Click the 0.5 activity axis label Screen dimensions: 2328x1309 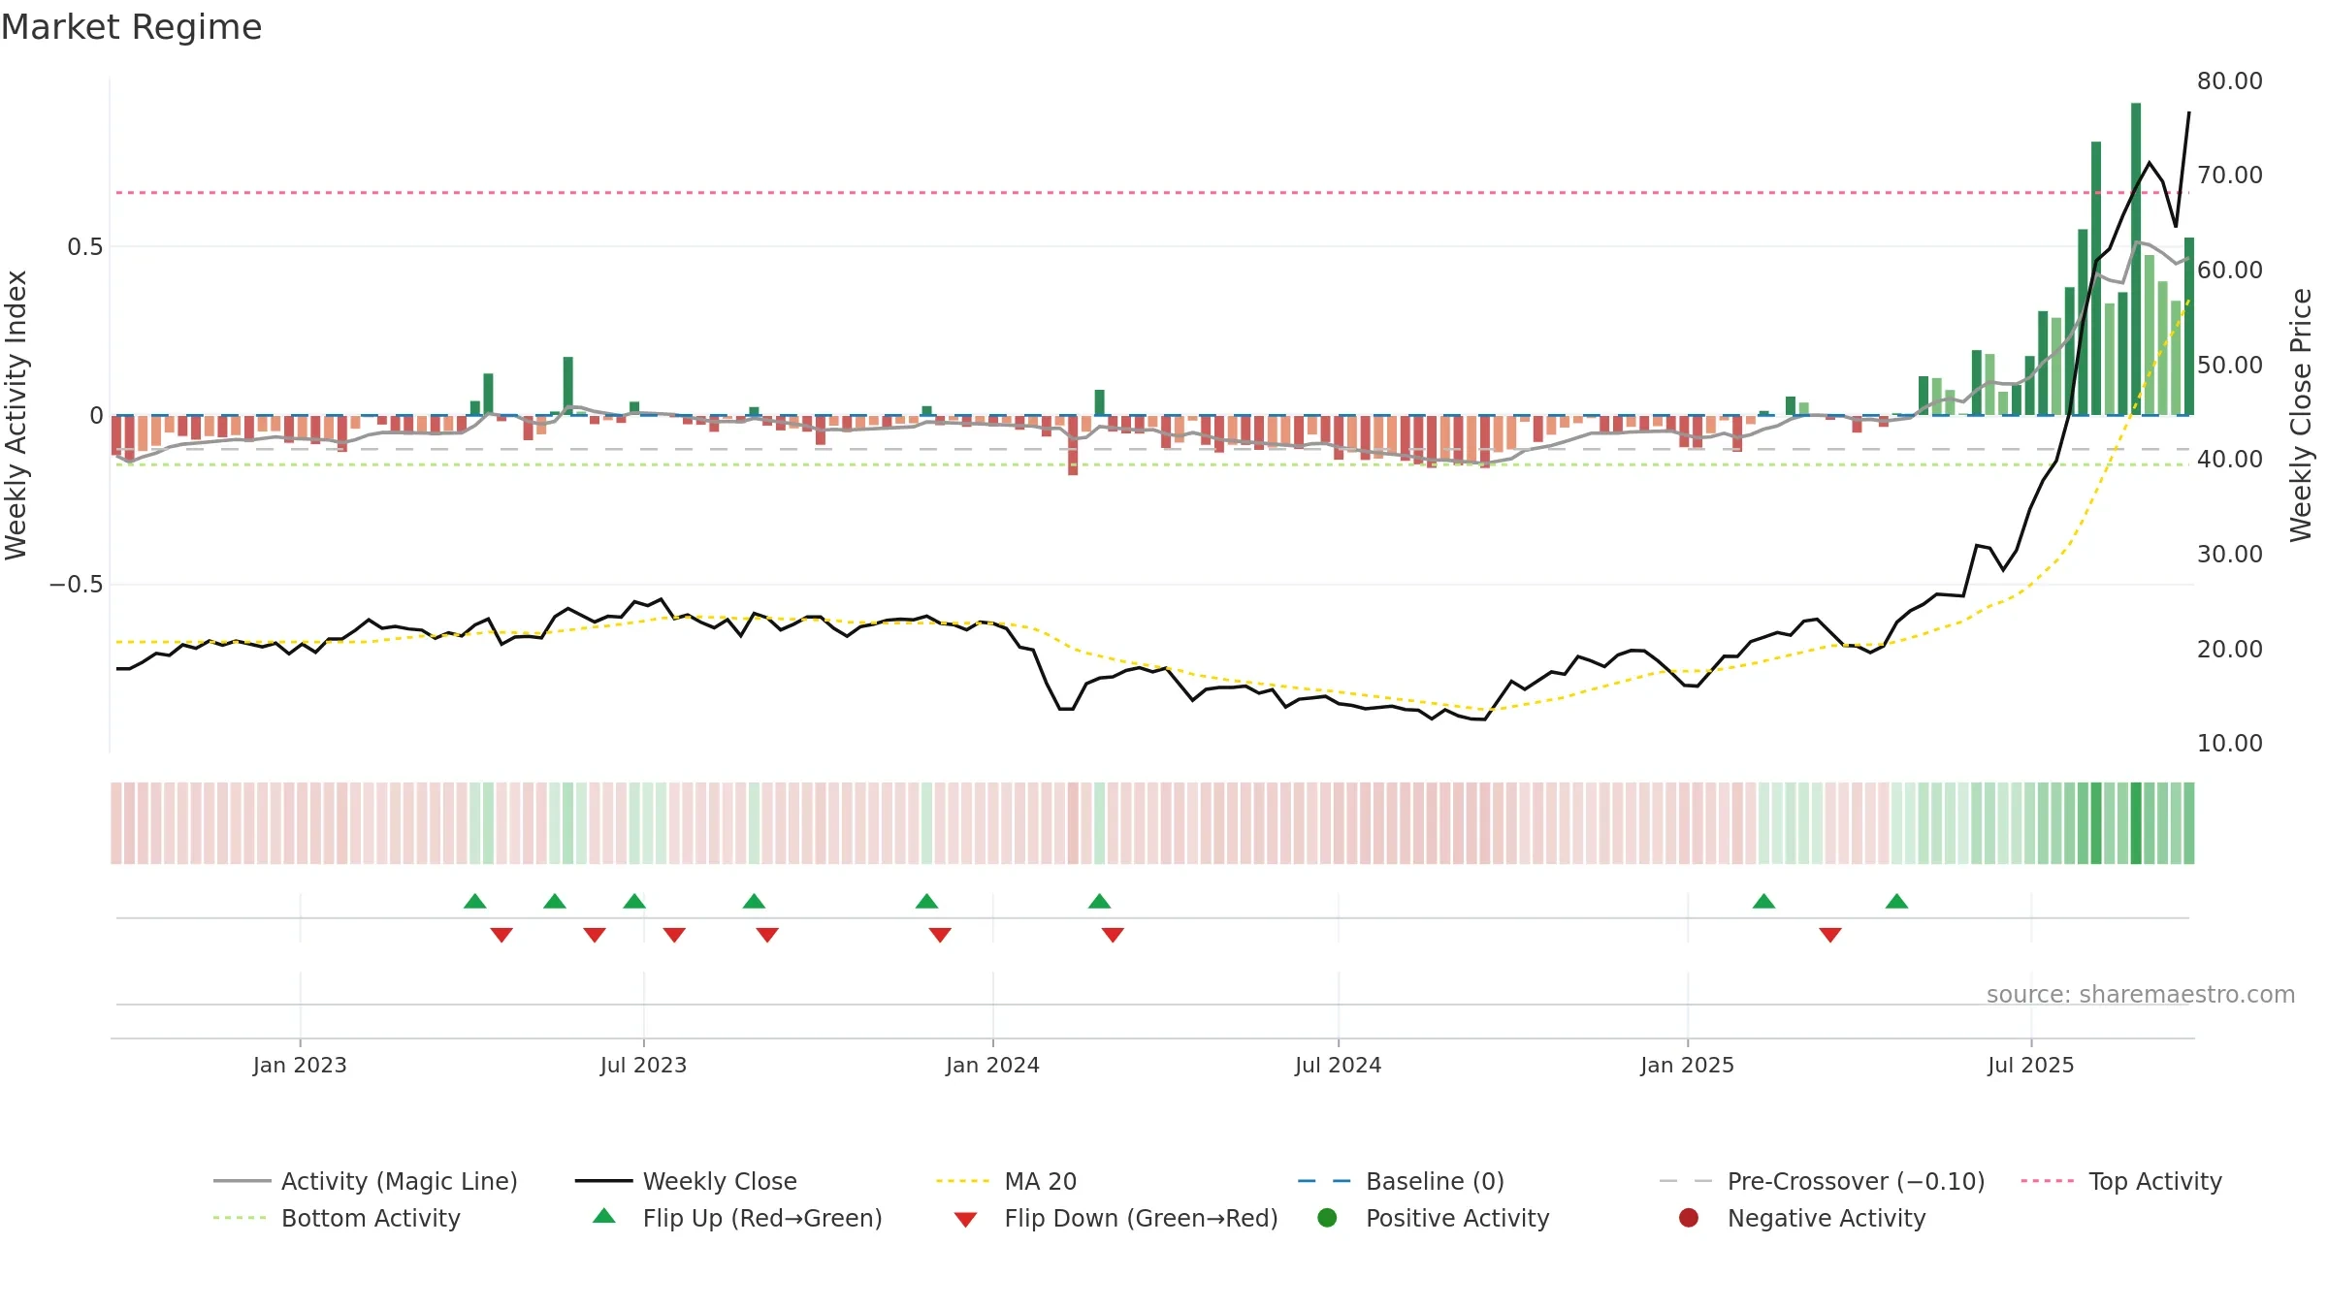84,246
